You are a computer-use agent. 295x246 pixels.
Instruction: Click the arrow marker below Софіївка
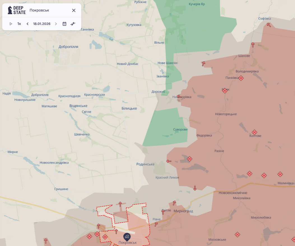(x=269, y=25)
